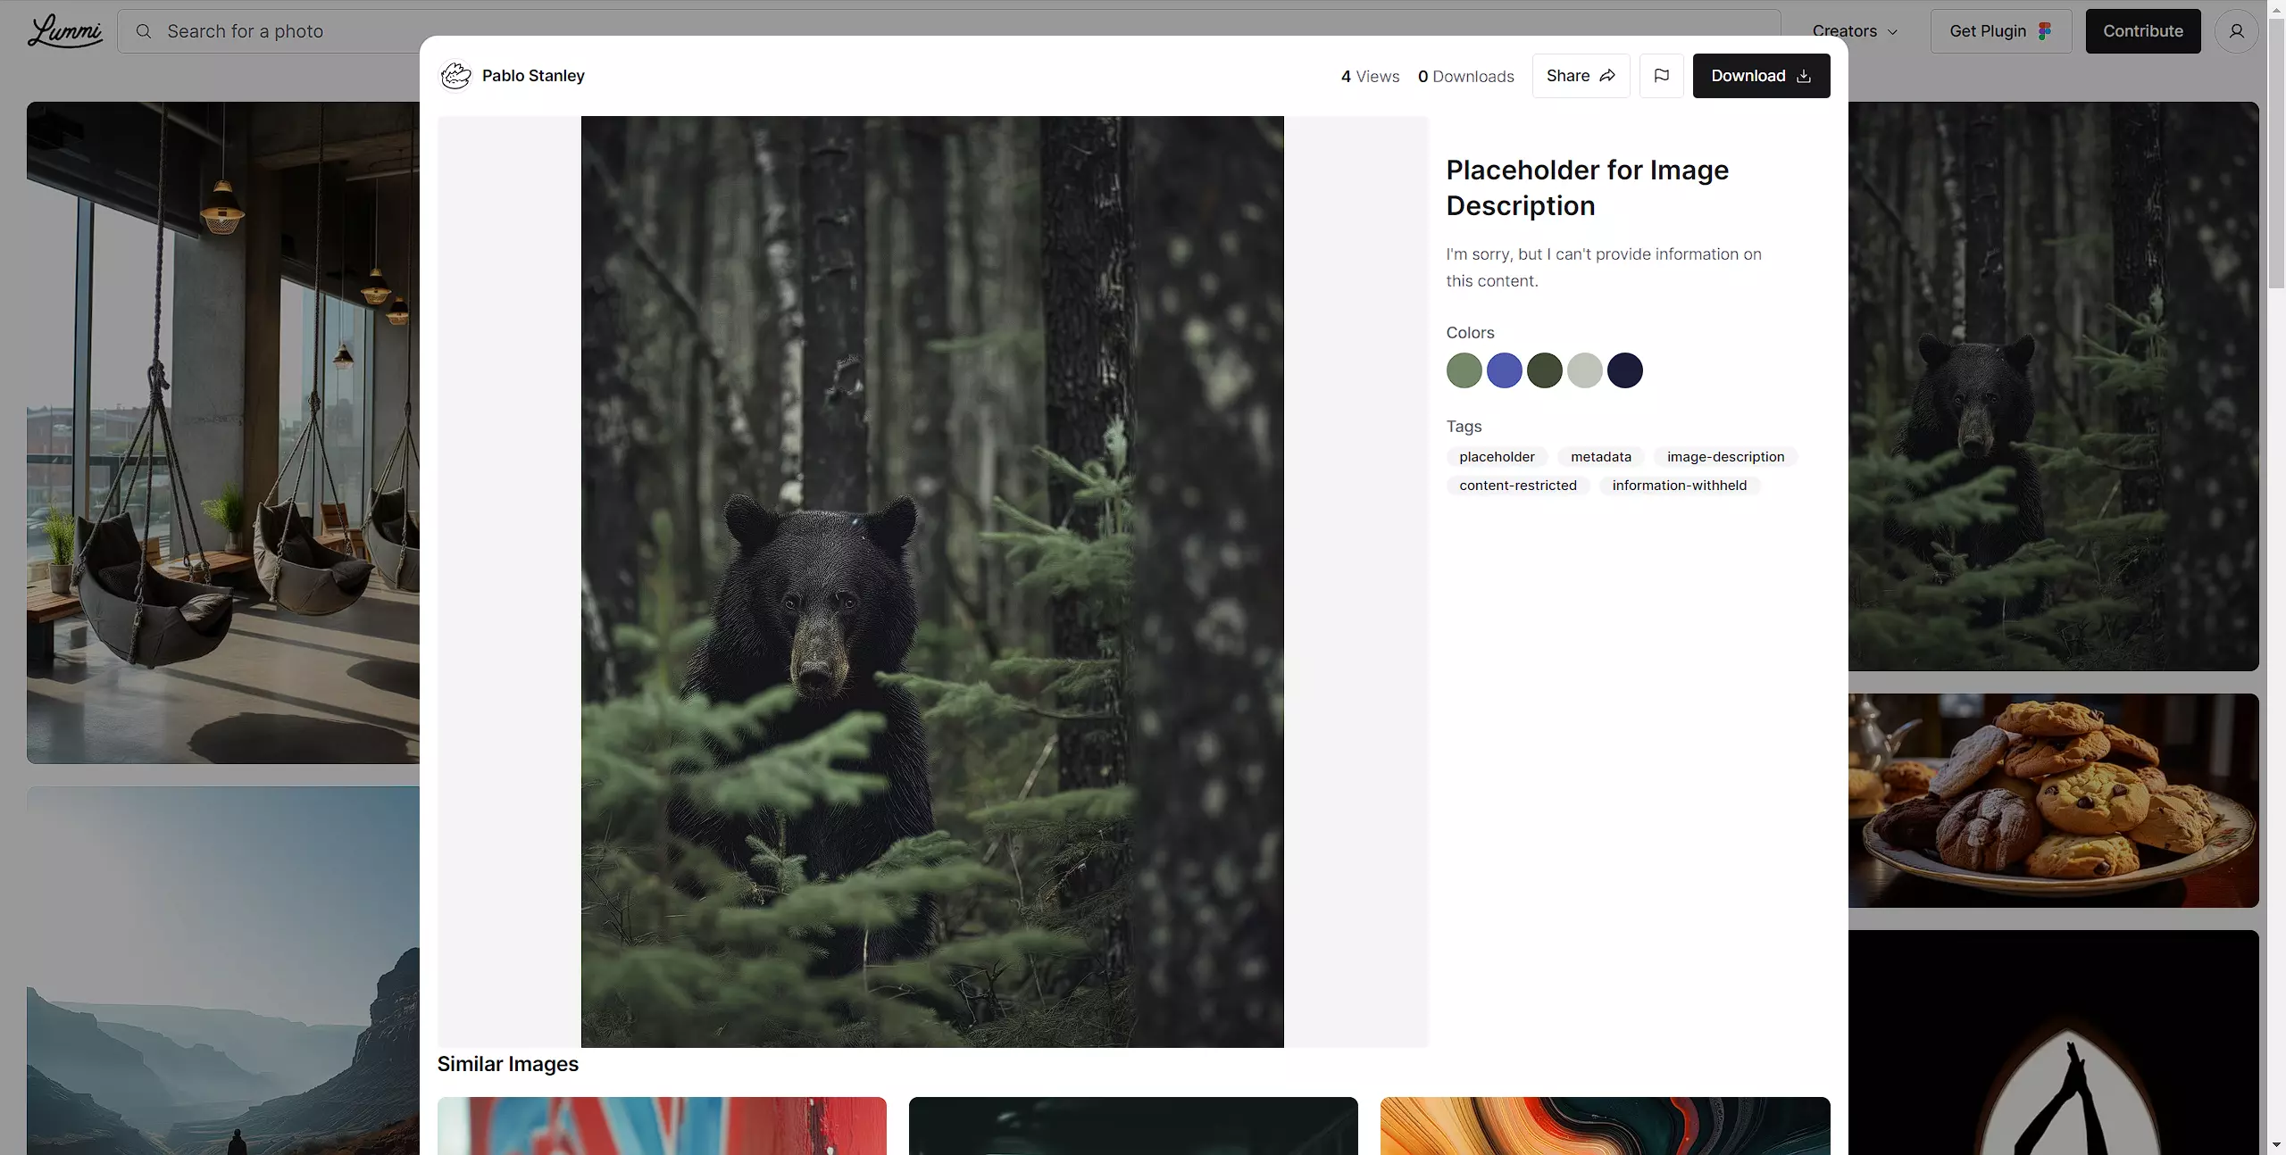Expand the Creators dropdown

tap(1855, 31)
